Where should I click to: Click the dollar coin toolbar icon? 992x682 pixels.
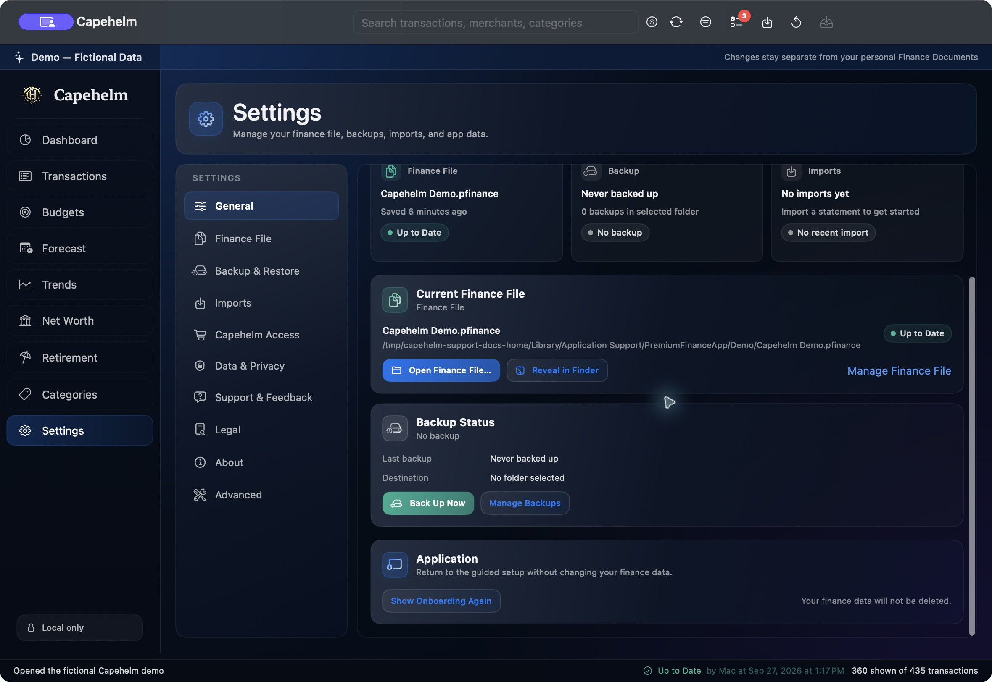point(652,22)
